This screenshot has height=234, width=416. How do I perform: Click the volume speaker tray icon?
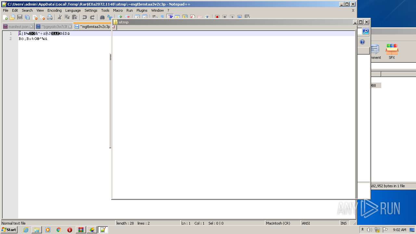[369, 230]
